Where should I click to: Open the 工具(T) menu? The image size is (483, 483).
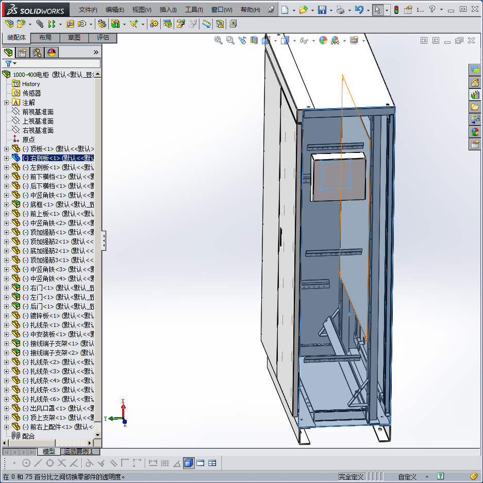(x=194, y=10)
